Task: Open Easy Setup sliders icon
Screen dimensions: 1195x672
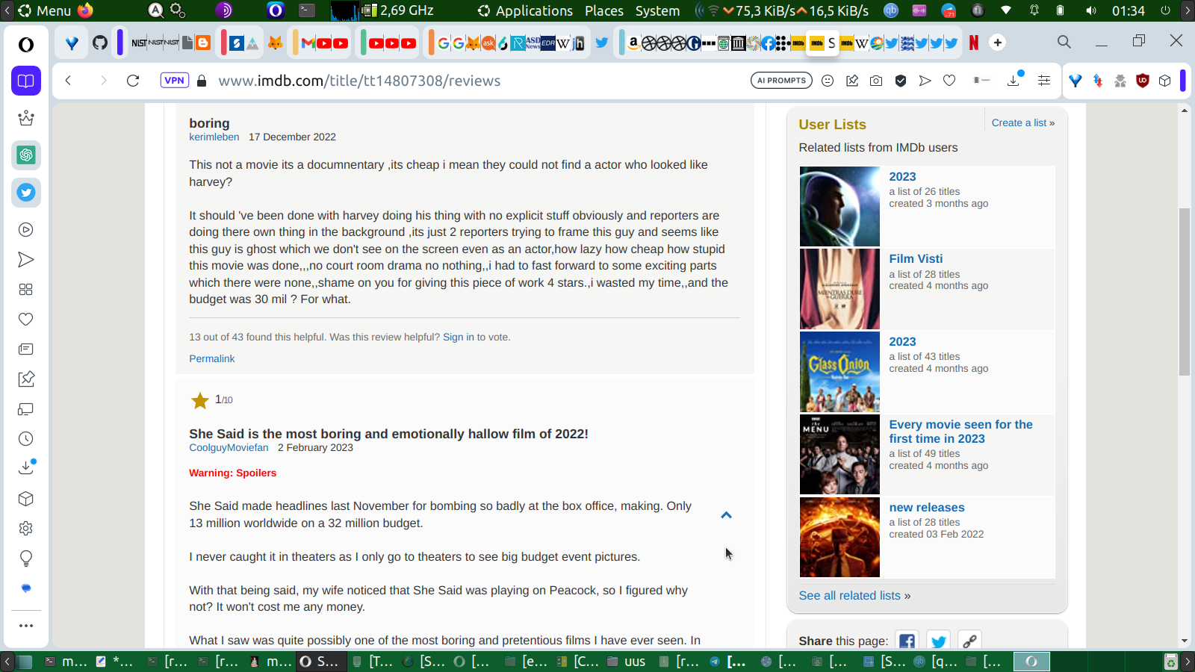Action: (1044, 81)
